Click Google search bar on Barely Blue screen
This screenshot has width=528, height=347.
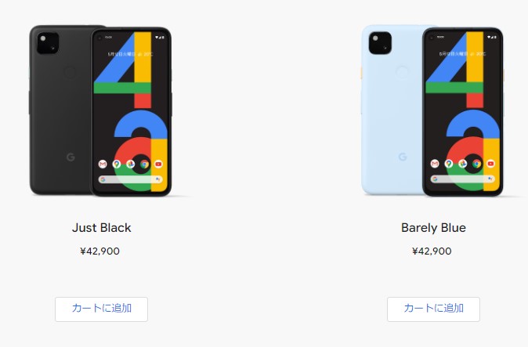tap(463, 179)
